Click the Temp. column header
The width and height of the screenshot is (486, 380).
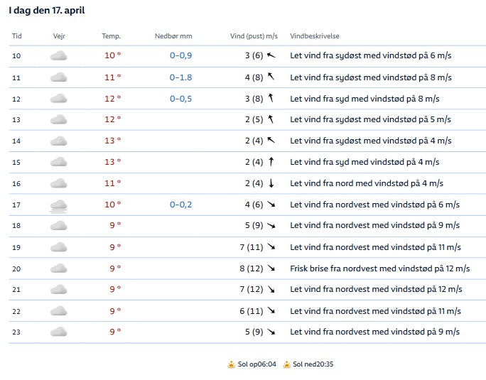pyautogui.click(x=112, y=36)
